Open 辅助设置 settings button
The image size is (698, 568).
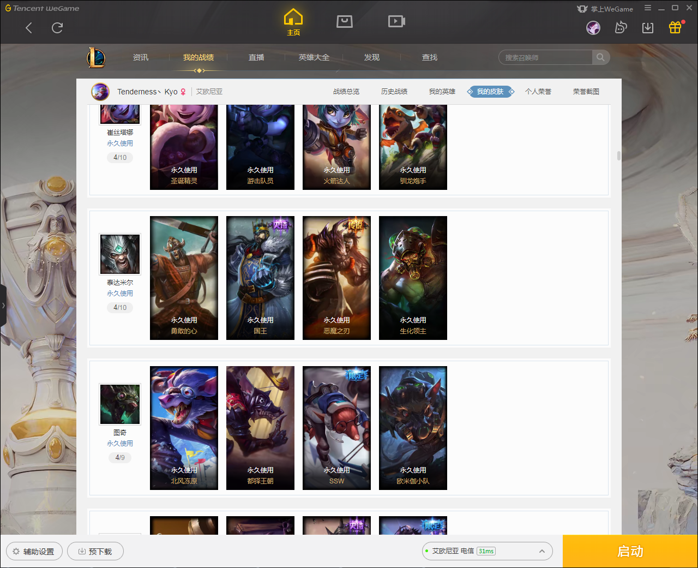click(x=34, y=551)
